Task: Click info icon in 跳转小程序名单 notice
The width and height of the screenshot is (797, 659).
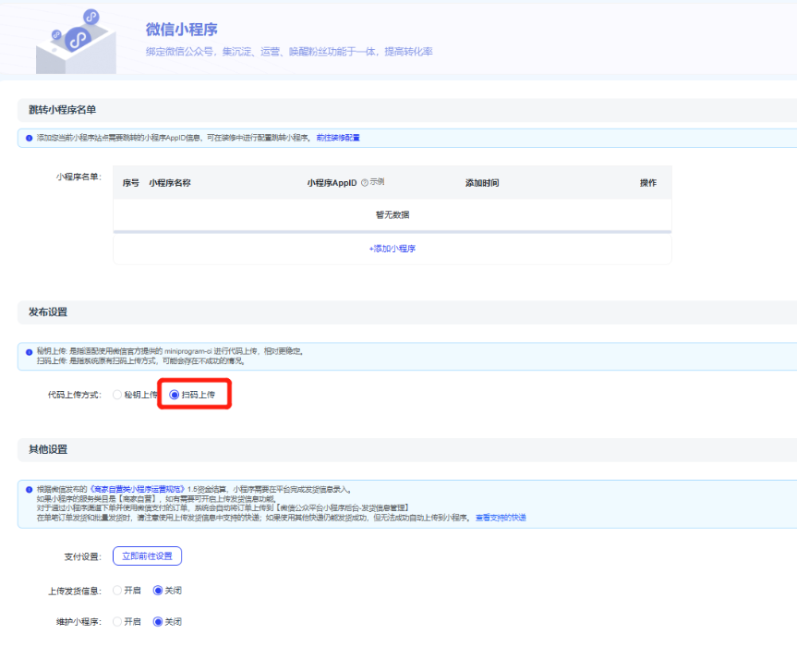Action: (29, 138)
